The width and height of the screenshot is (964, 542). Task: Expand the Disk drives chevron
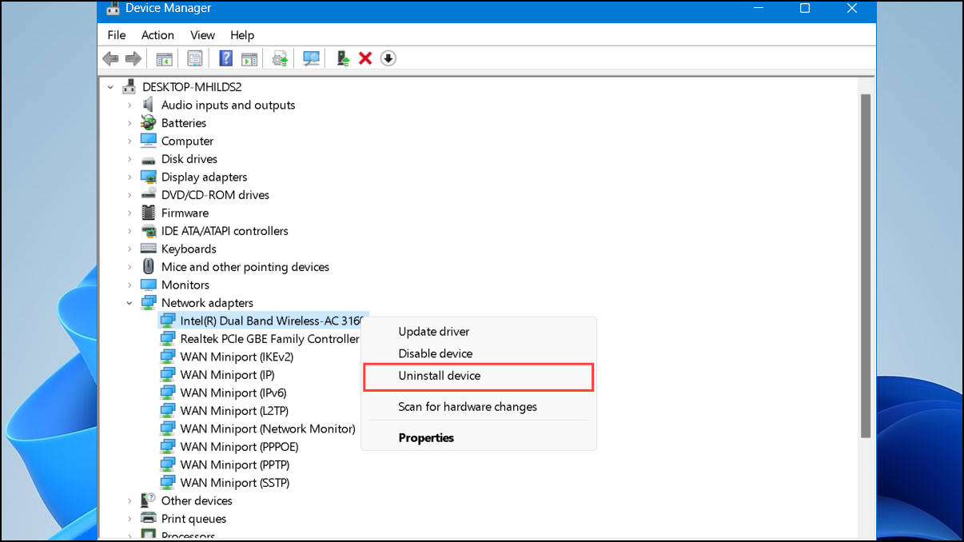129,159
